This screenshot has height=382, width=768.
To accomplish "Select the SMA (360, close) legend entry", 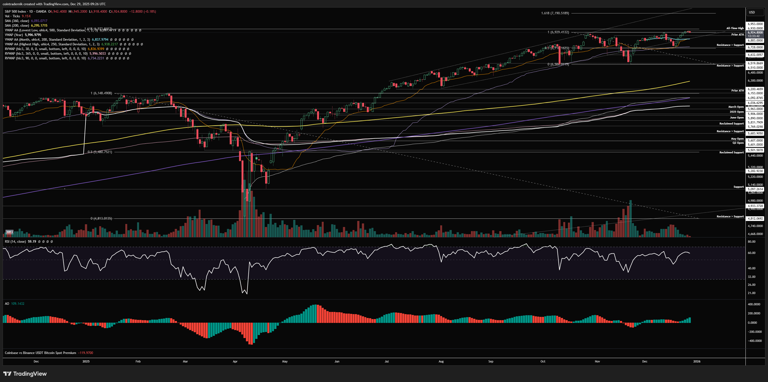I will (x=17, y=21).
